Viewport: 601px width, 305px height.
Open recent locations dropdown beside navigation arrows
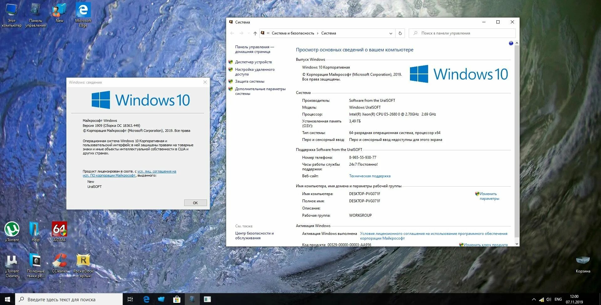coord(249,33)
